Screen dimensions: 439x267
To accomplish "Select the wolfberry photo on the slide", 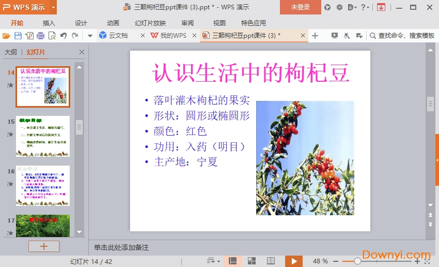I will point(305,158).
